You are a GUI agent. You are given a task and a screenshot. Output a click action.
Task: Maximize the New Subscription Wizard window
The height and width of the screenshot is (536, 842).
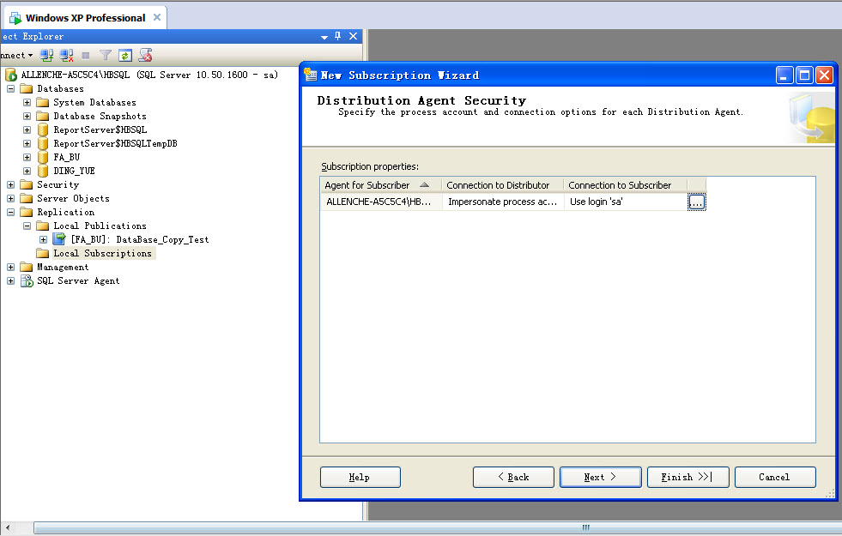click(804, 75)
